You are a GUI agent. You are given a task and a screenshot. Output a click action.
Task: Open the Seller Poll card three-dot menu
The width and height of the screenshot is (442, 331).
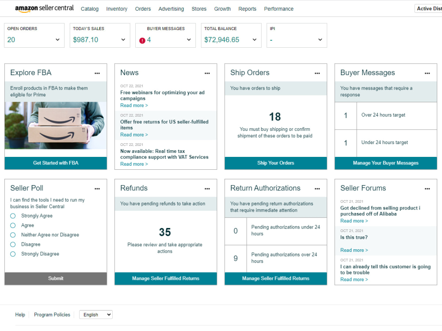[97, 189]
